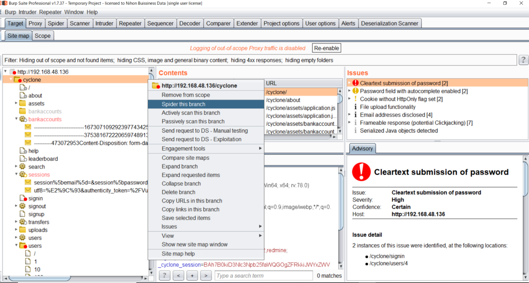This screenshot has height=283, width=529.
Task: Open the Intruder menu in menu bar
Action: click(28, 12)
